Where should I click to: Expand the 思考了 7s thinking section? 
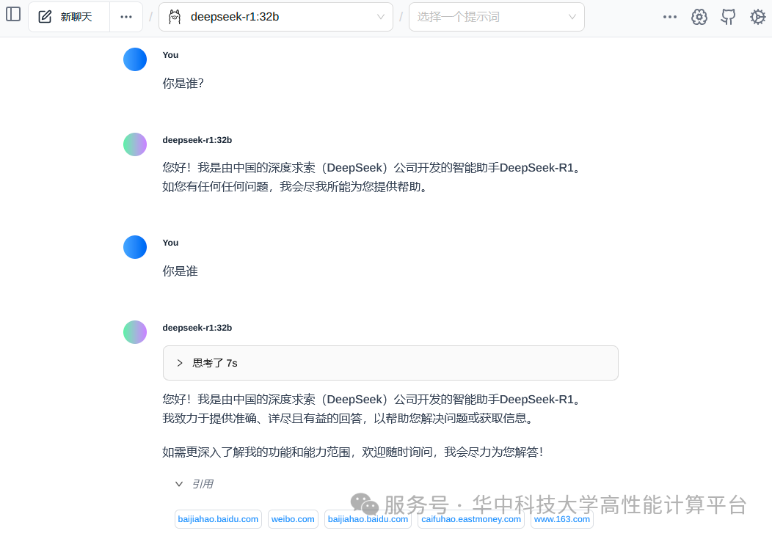(390, 363)
